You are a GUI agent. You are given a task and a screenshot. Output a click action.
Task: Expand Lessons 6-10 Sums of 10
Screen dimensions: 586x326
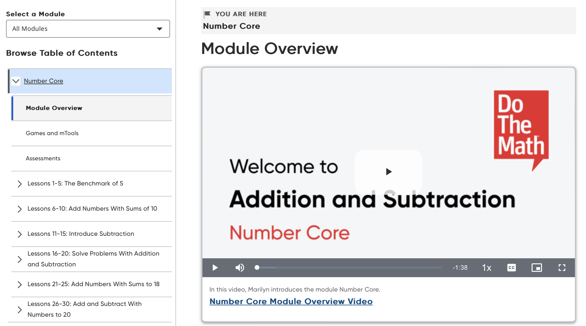pyautogui.click(x=20, y=209)
